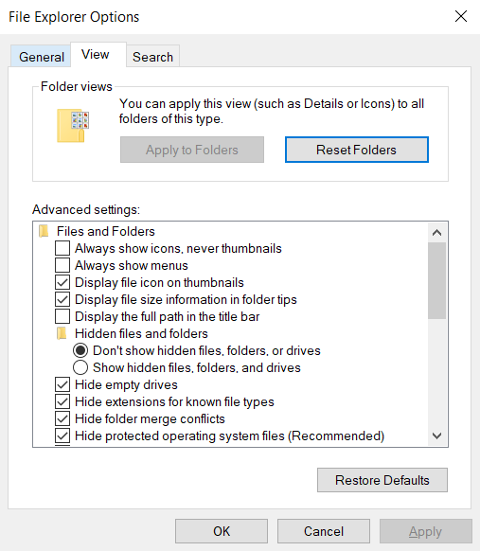The image size is (480, 551).
Task: Click the Apply button
Action: pos(425,531)
